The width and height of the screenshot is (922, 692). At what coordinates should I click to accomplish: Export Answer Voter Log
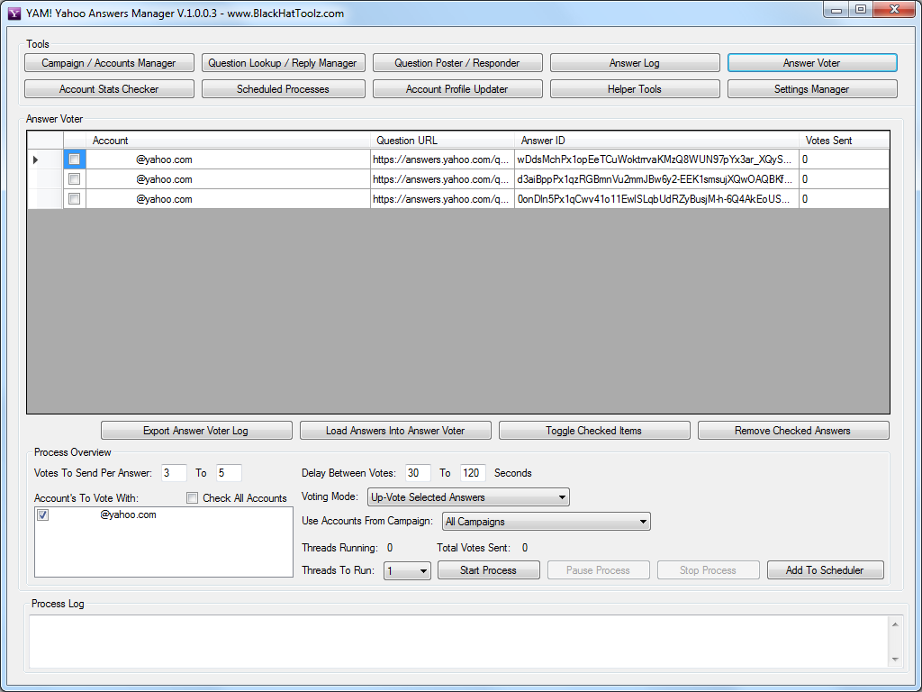pos(195,431)
